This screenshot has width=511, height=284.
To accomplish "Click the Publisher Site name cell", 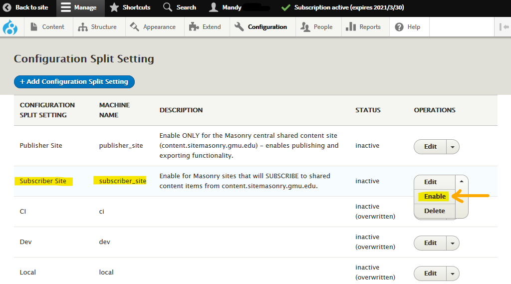I will (41, 145).
